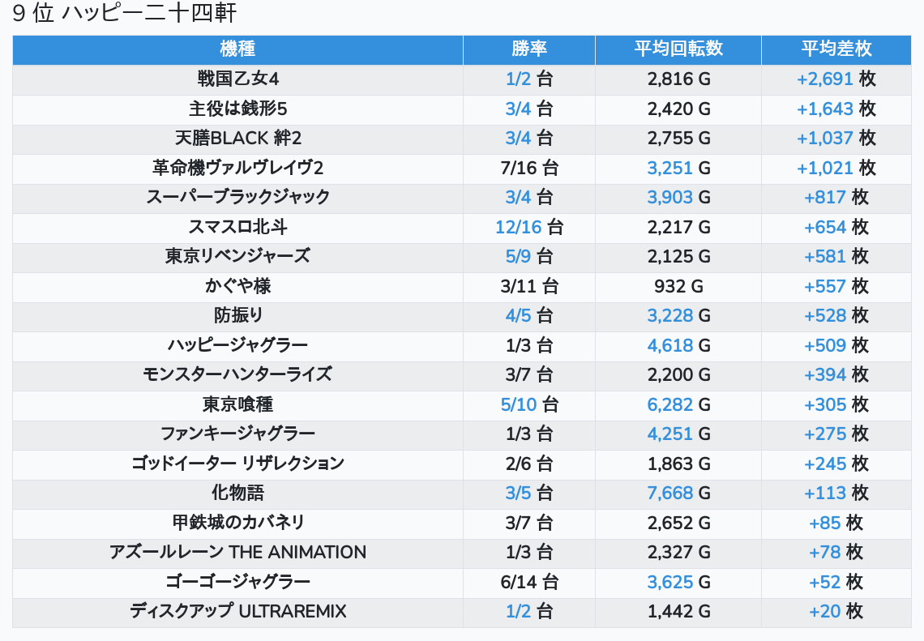The height and width of the screenshot is (641, 924).
Task: Click the 平均回転数 column header
Action: click(678, 49)
